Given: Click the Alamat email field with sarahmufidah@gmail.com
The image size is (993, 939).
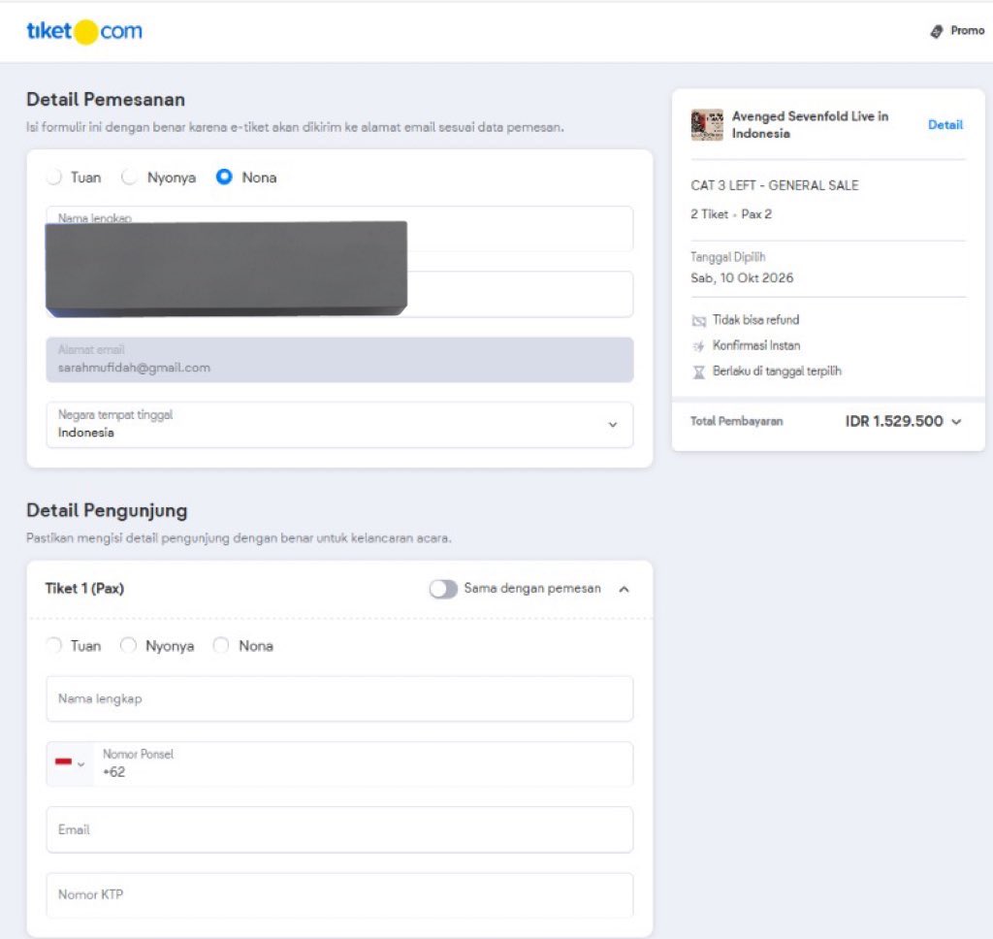Looking at the screenshot, I should [x=339, y=360].
